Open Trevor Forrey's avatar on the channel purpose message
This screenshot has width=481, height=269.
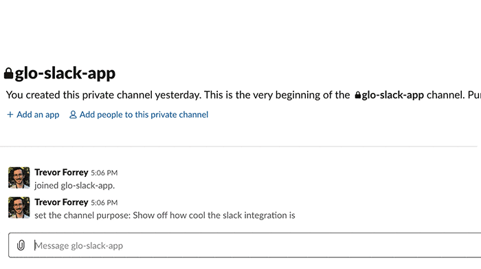pyautogui.click(x=19, y=207)
